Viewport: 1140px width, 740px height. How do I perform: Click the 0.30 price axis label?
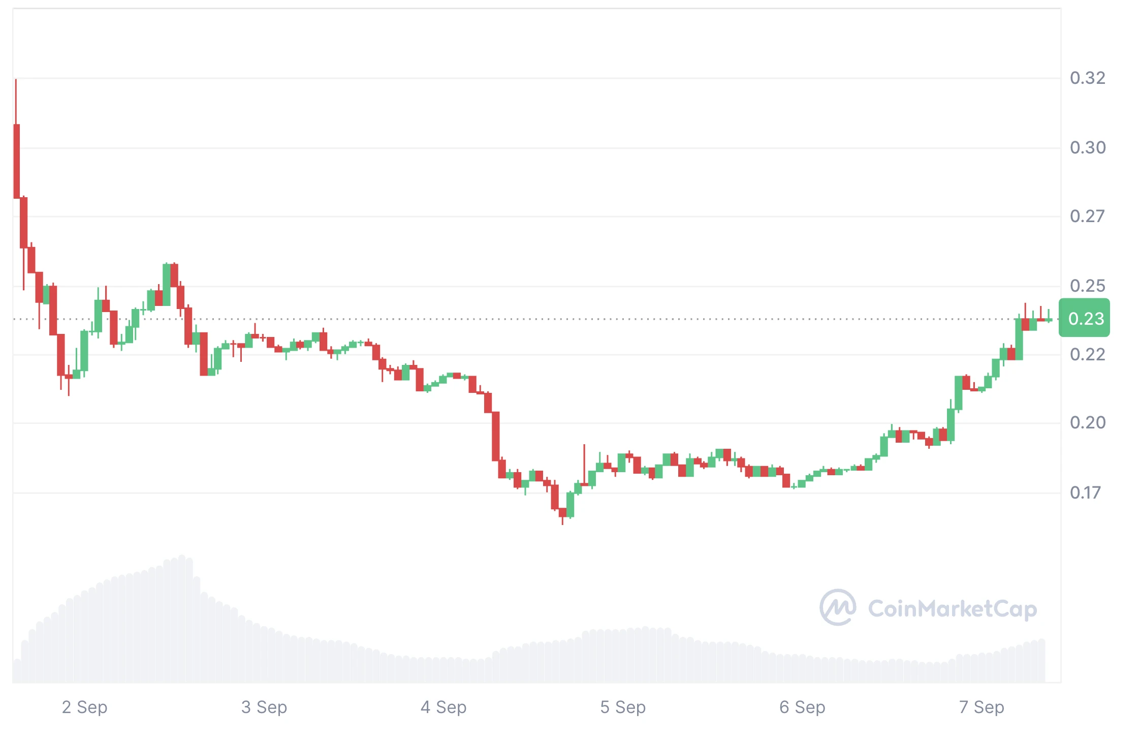click(x=1087, y=147)
